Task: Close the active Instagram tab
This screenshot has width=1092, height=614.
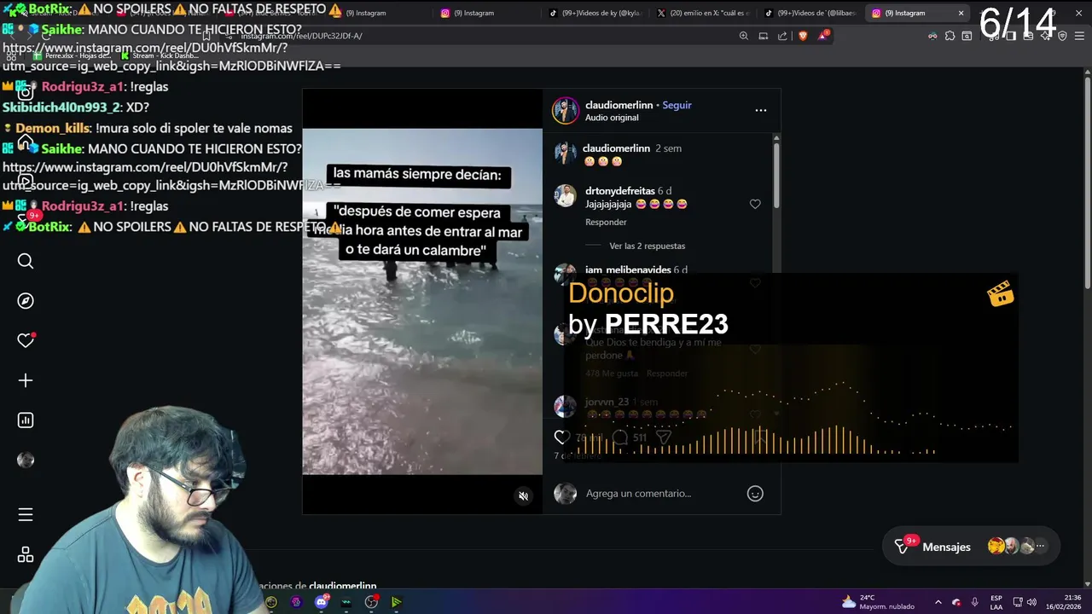Action: click(961, 13)
